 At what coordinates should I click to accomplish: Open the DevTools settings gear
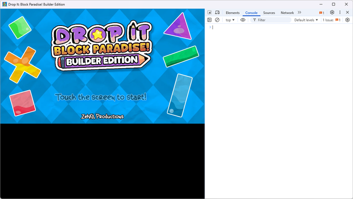tap(332, 12)
